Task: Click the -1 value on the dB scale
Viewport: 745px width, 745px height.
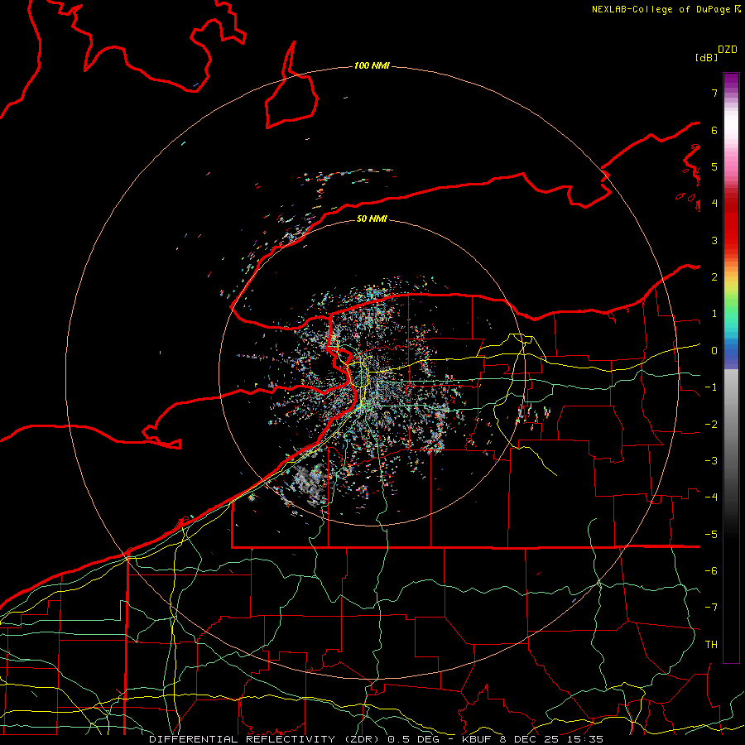Action: click(710, 387)
